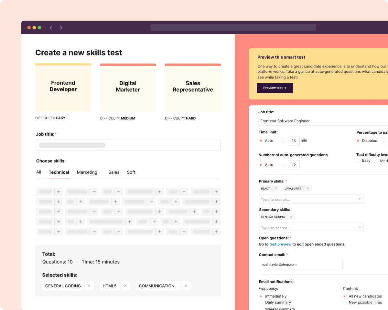Remove the JAVASCRIPT primary skill chip
This screenshot has width=388, height=310.
point(307,188)
